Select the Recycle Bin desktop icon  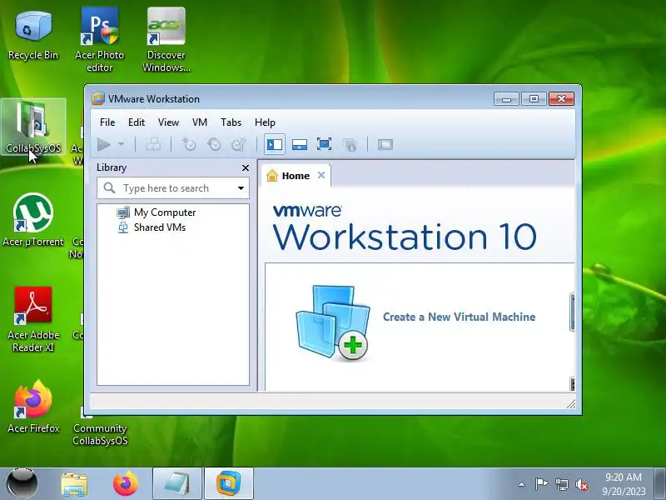coord(33,35)
